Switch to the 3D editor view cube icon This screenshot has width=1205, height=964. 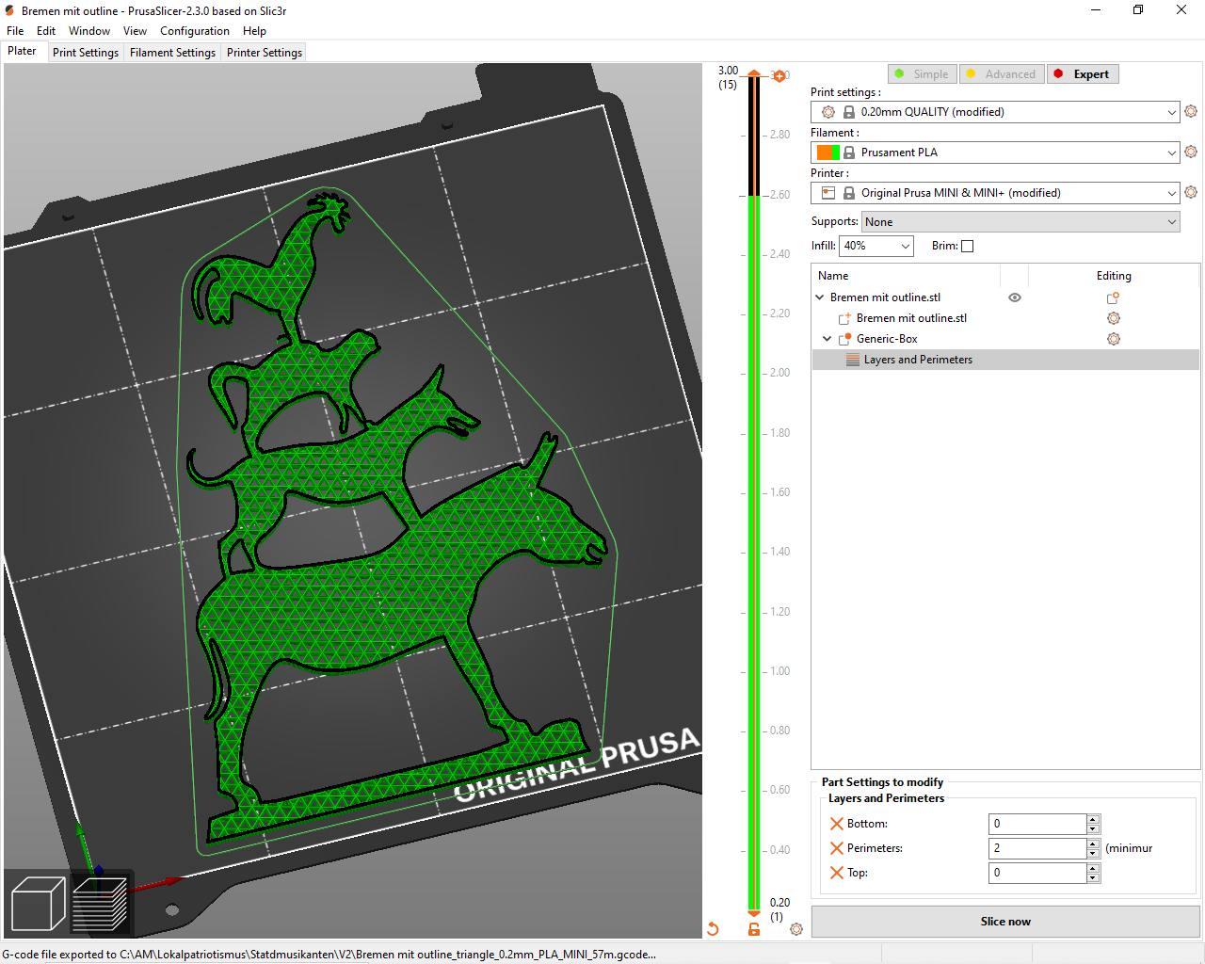[x=38, y=903]
